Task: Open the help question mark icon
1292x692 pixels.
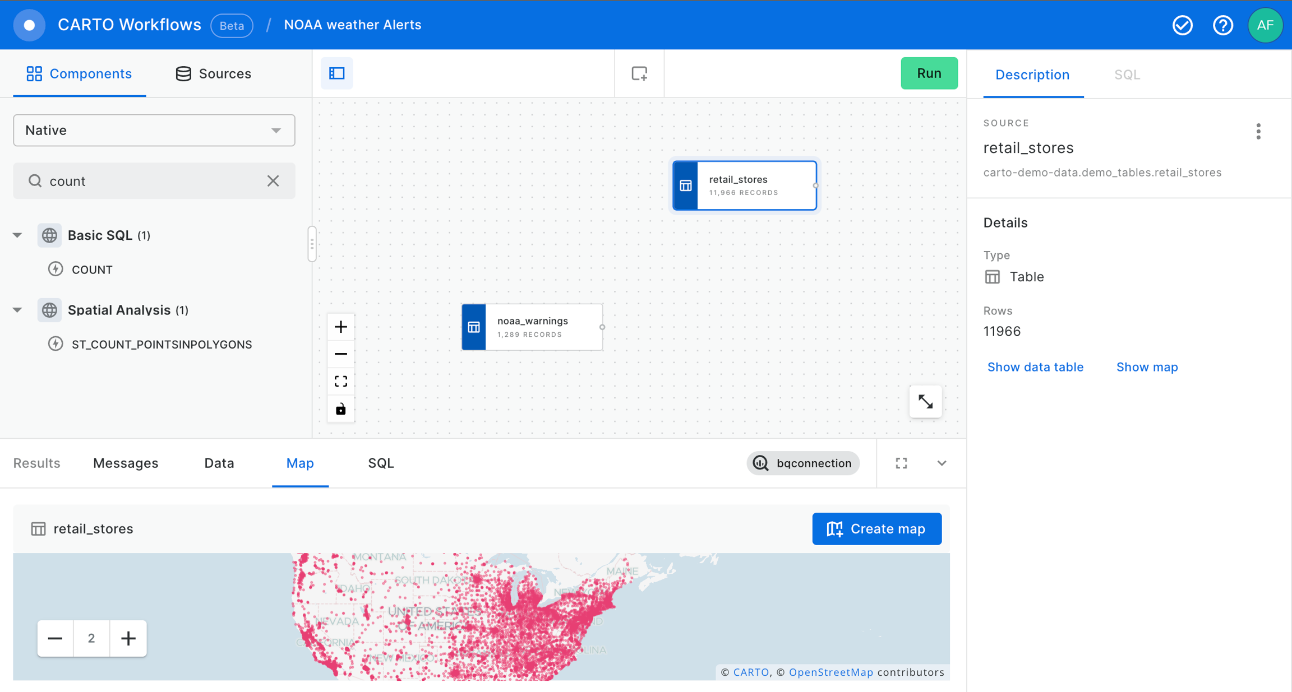Action: coord(1222,25)
